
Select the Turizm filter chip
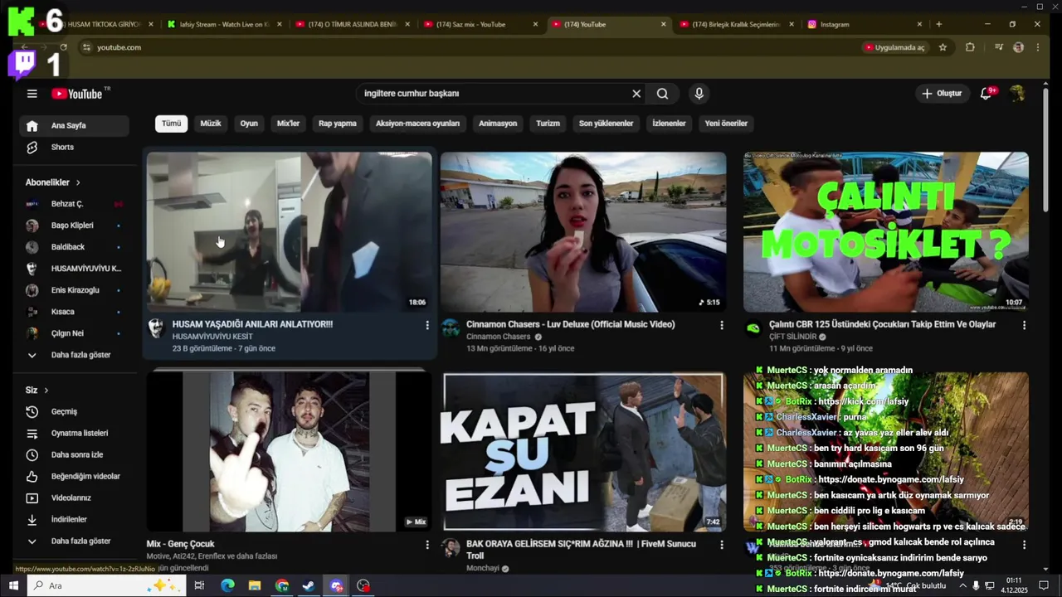point(548,124)
